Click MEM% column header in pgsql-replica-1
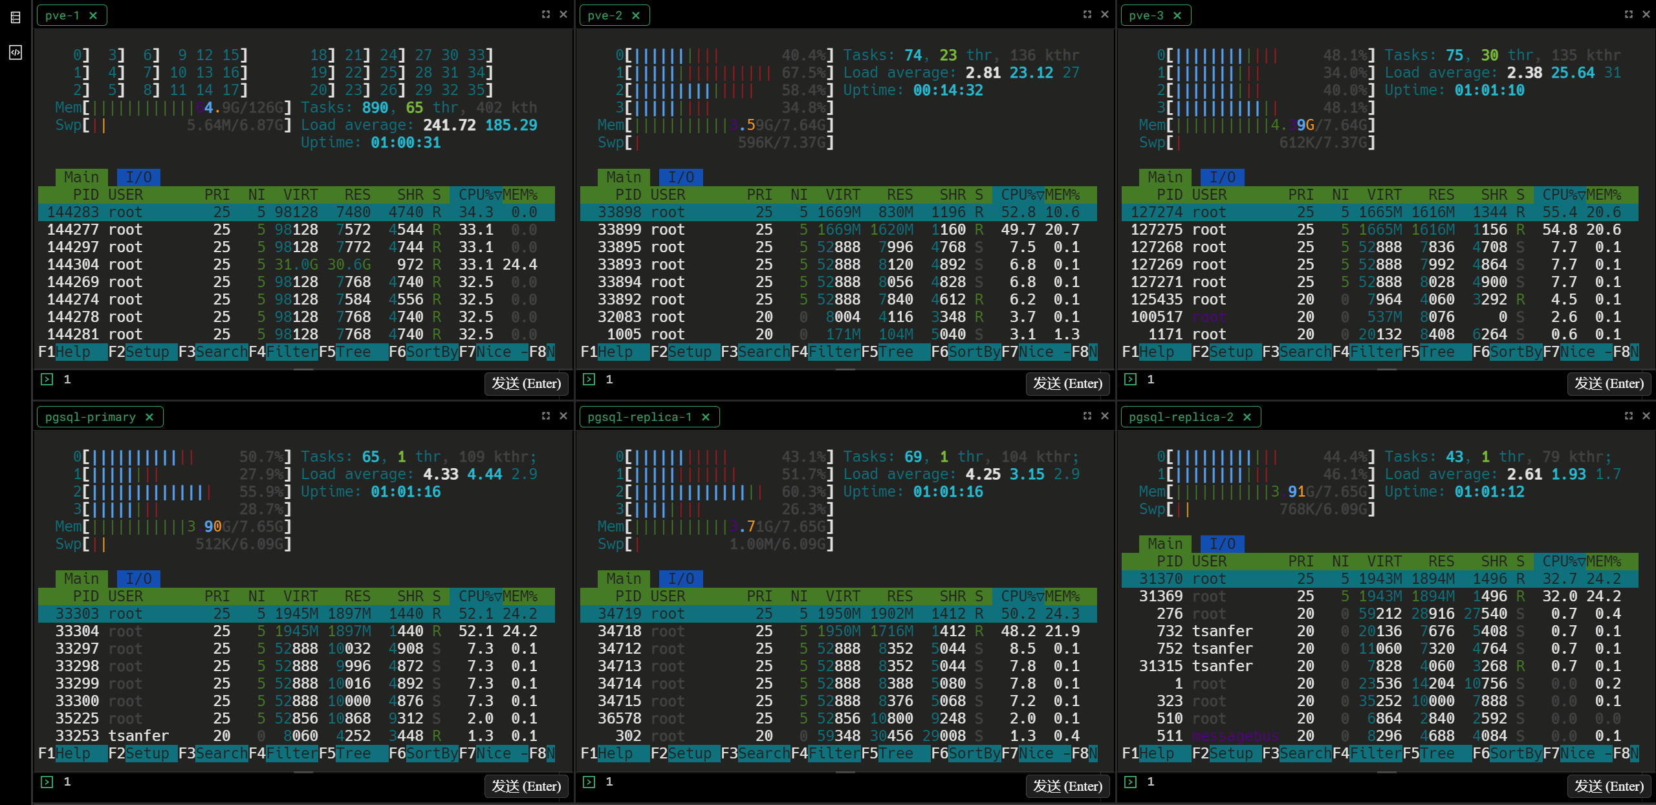Screen dimensions: 1656x805 pyautogui.click(x=1062, y=596)
